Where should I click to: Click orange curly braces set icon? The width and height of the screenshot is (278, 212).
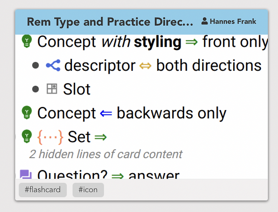coord(50,137)
